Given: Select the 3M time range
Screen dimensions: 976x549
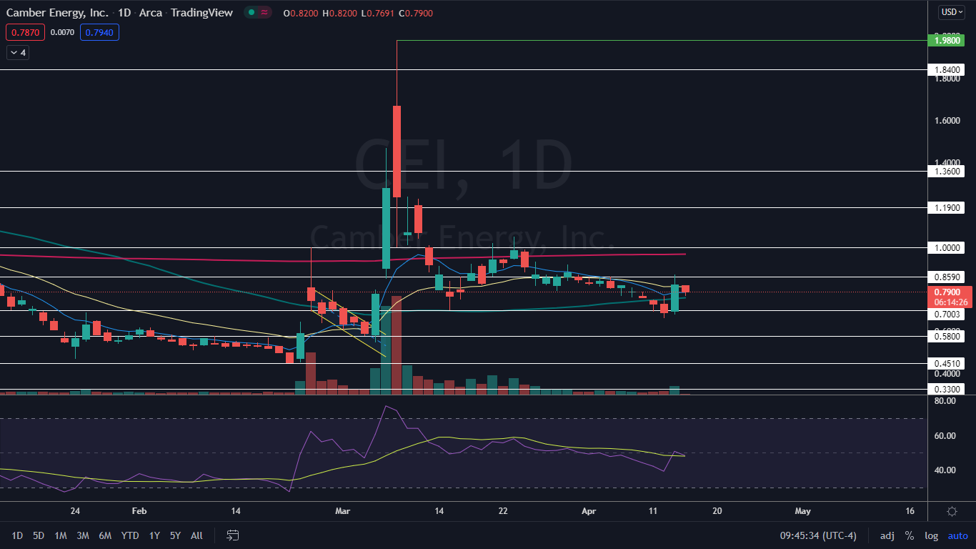Looking at the screenshot, I should (83, 535).
